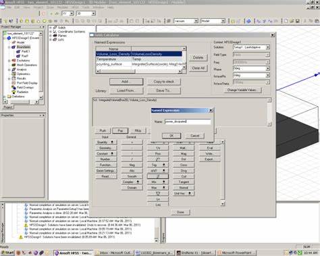This screenshot has width=320, height=256.
Task: Click the Clear All button
Action: pos(198,68)
